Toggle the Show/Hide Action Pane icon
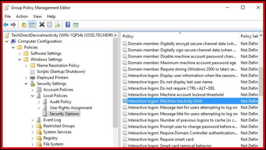The width and height of the screenshot is (266, 150). point(76,25)
